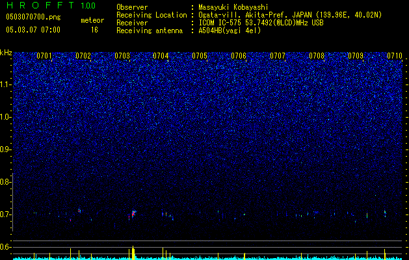Click the 0701 time marker
The height and width of the screenshot is (260, 409).
click(44, 55)
